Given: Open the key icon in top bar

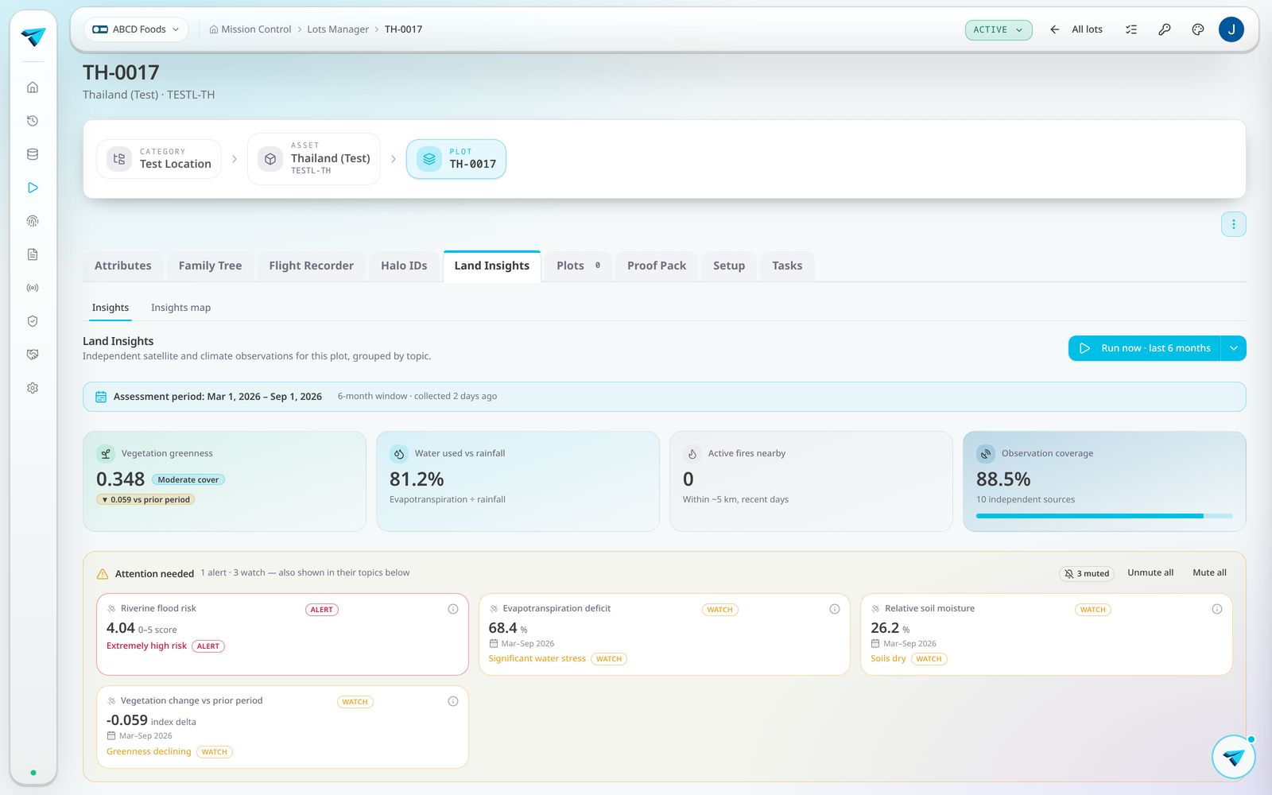Looking at the screenshot, I should click(1165, 29).
